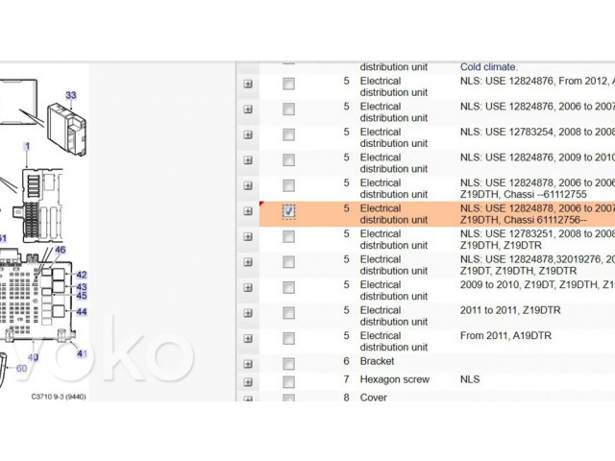The height and width of the screenshot is (461, 615).
Task: Click the Hexagon screw part name
Action: click(395, 379)
